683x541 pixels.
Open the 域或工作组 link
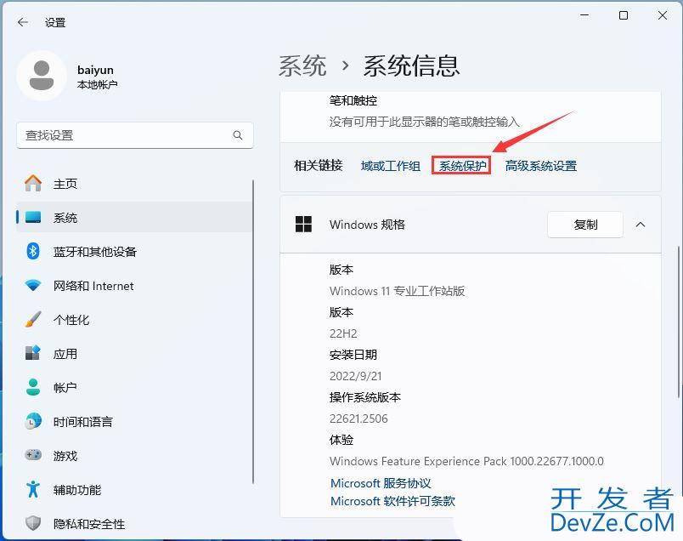[x=390, y=166]
